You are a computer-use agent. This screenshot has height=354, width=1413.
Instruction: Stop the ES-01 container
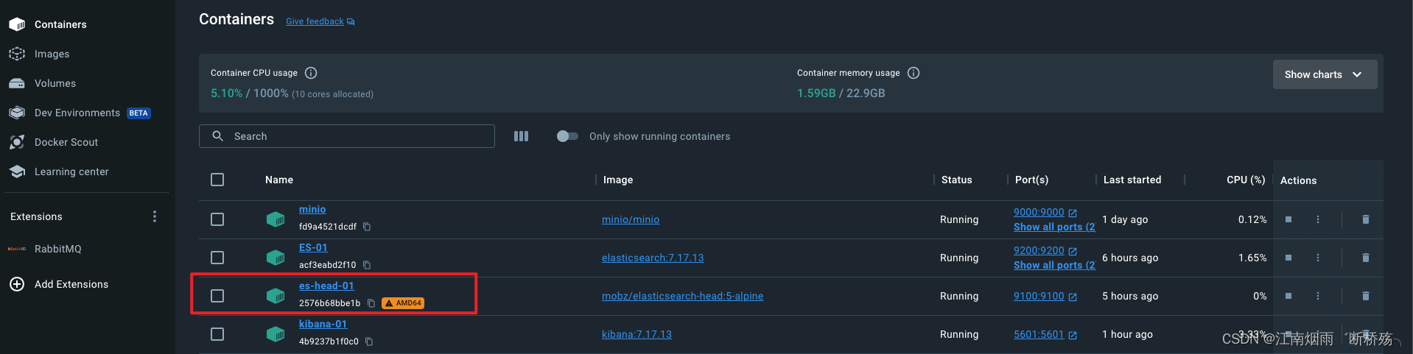(x=1288, y=258)
